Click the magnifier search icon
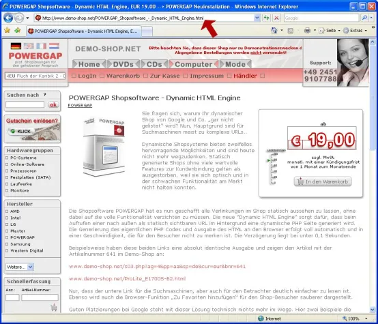378x324 pixels. point(364,18)
